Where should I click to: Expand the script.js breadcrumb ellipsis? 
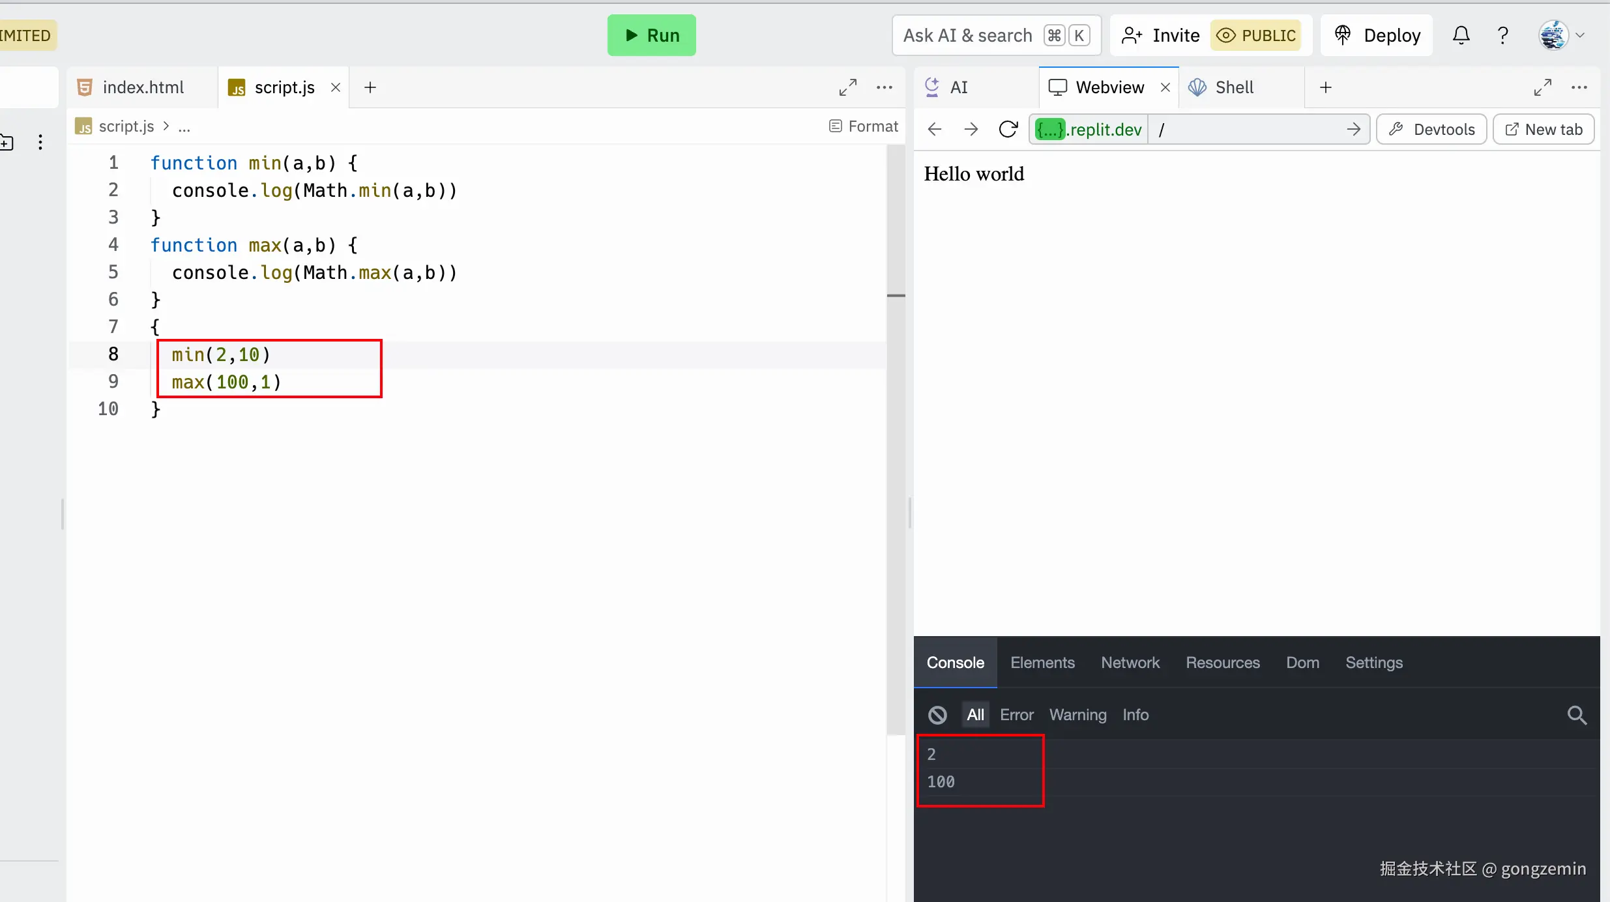click(x=184, y=126)
